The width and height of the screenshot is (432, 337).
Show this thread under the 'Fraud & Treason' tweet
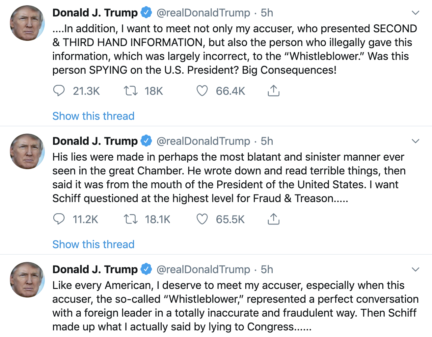(x=93, y=244)
